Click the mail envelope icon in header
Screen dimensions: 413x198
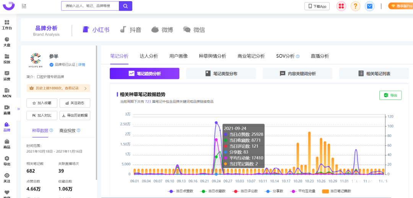(x=369, y=6)
